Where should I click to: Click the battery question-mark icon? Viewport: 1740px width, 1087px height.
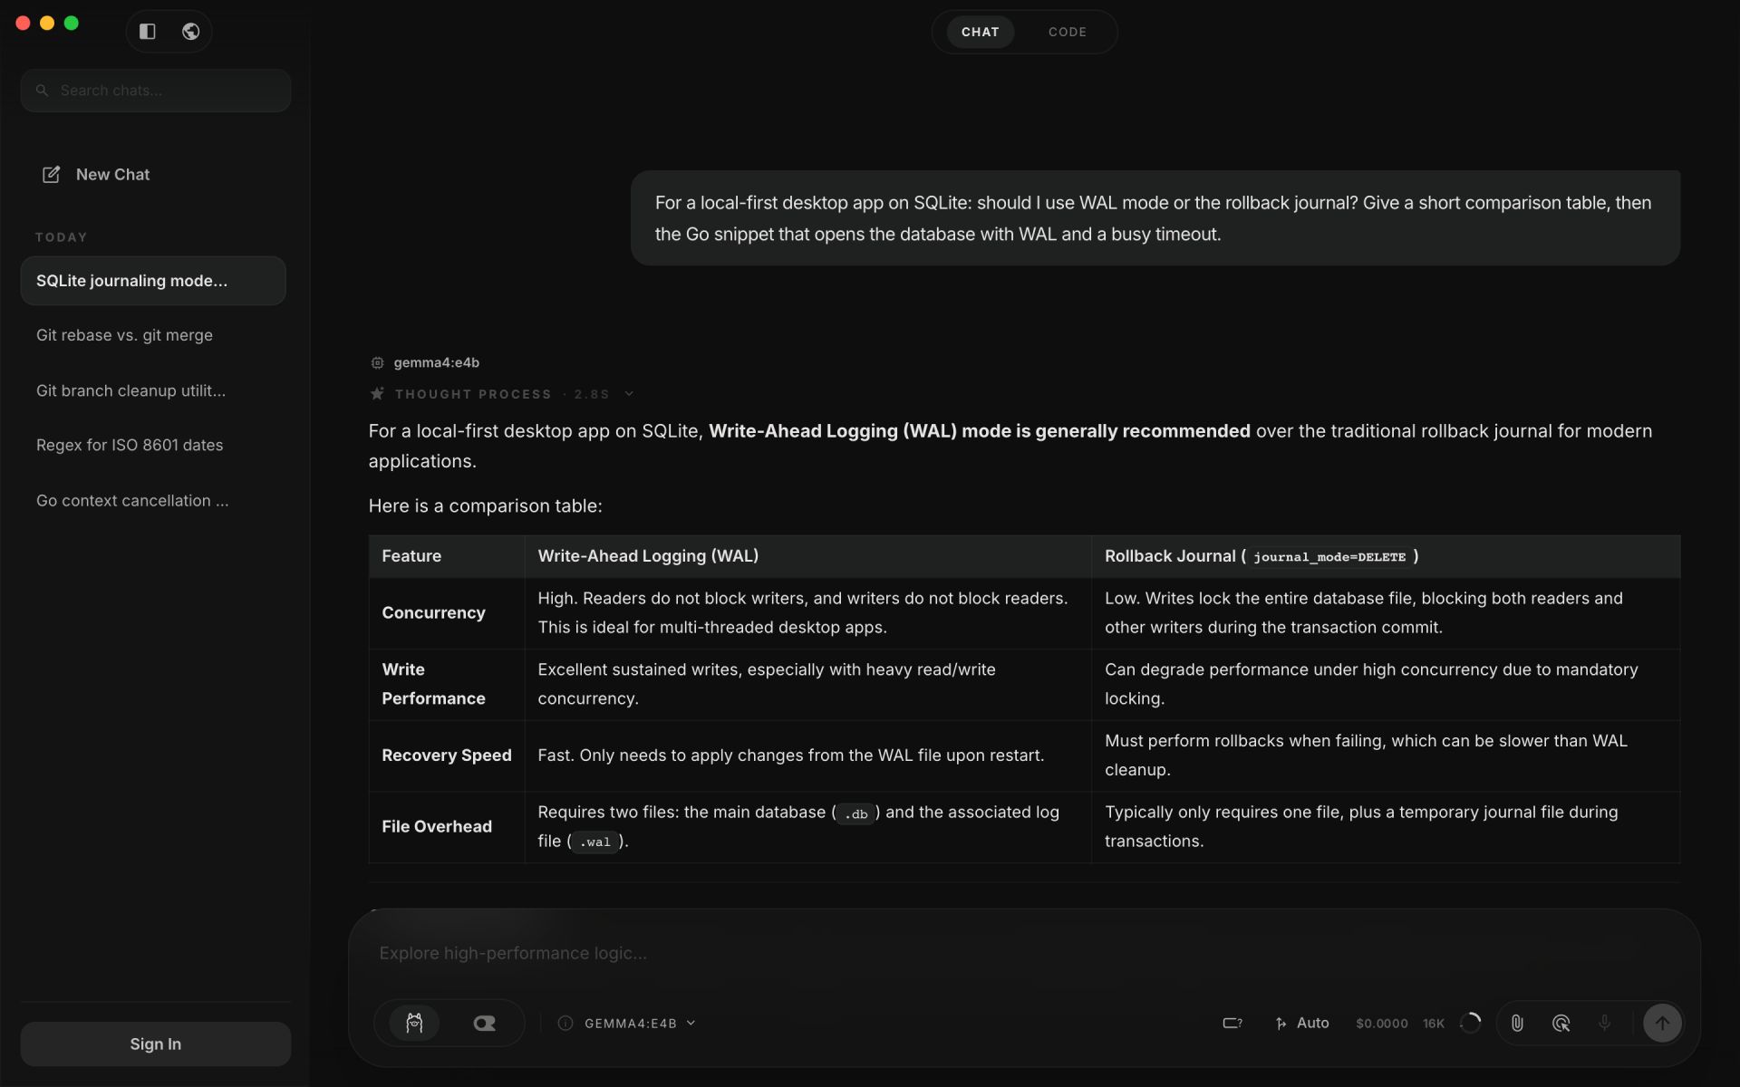tap(1232, 1023)
